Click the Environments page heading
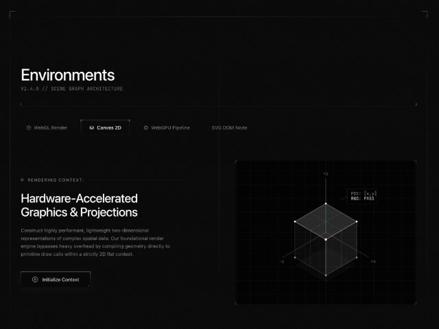This screenshot has width=439, height=329. pyautogui.click(x=68, y=75)
